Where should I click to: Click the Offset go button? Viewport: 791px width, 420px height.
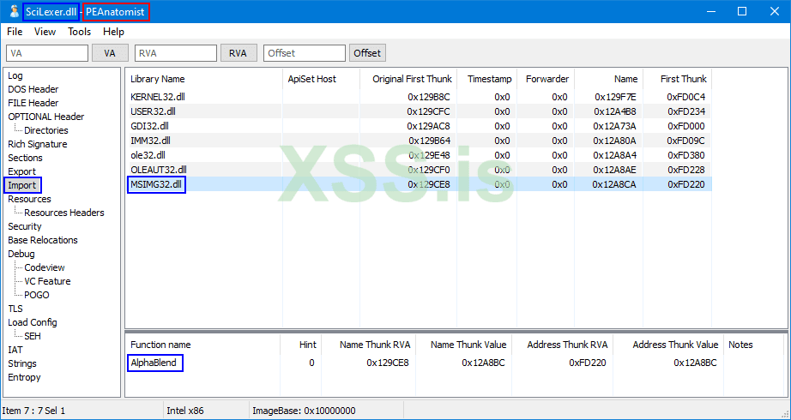[x=367, y=53]
